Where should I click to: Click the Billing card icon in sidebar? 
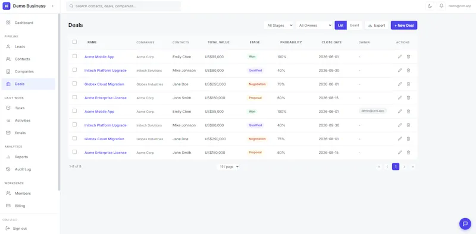coord(8,206)
